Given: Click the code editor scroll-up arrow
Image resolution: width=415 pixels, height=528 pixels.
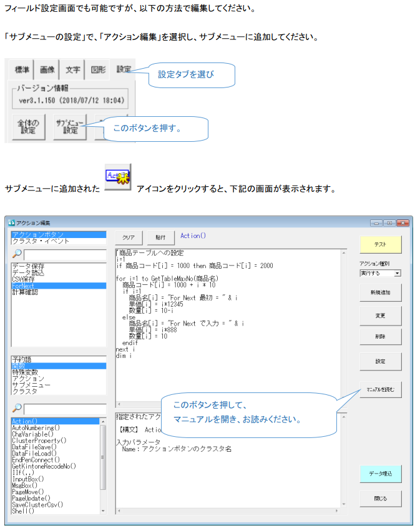Looking at the screenshot, I should (344, 252).
